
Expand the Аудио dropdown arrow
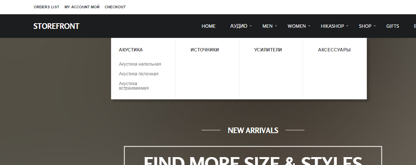[251, 26]
